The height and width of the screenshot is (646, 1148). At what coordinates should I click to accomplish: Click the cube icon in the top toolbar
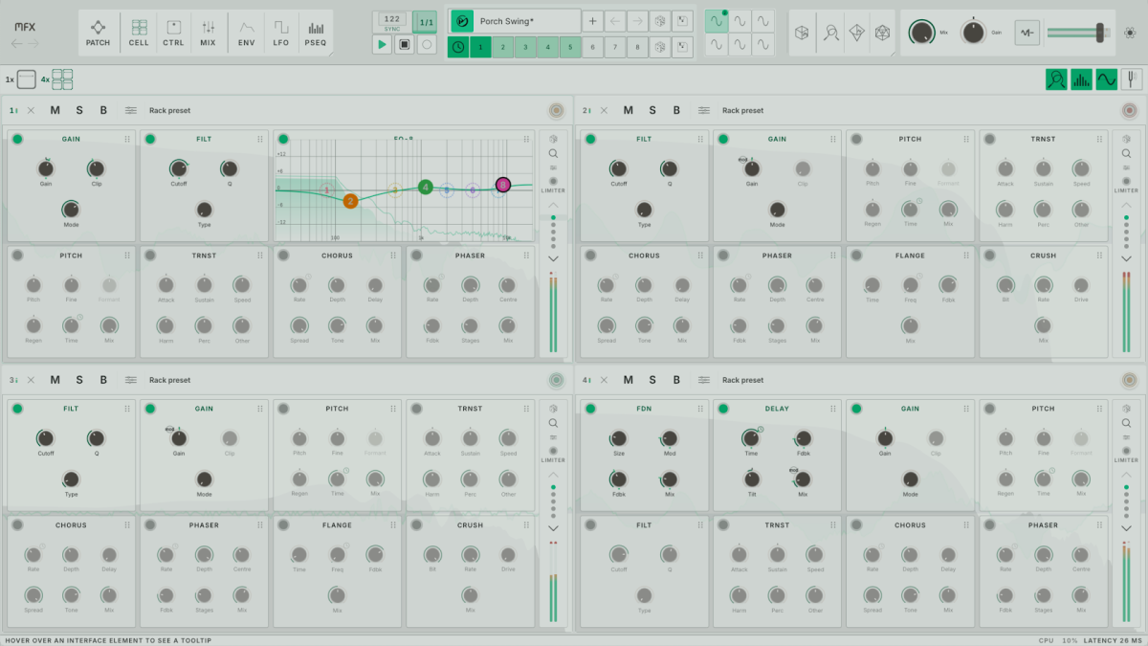pos(802,33)
